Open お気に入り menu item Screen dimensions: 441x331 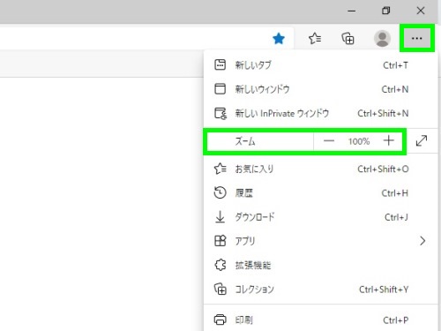[x=320, y=169]
